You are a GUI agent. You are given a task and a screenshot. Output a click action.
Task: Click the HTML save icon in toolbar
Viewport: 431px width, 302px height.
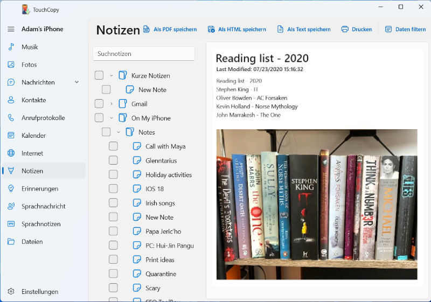tap(211, 29)
